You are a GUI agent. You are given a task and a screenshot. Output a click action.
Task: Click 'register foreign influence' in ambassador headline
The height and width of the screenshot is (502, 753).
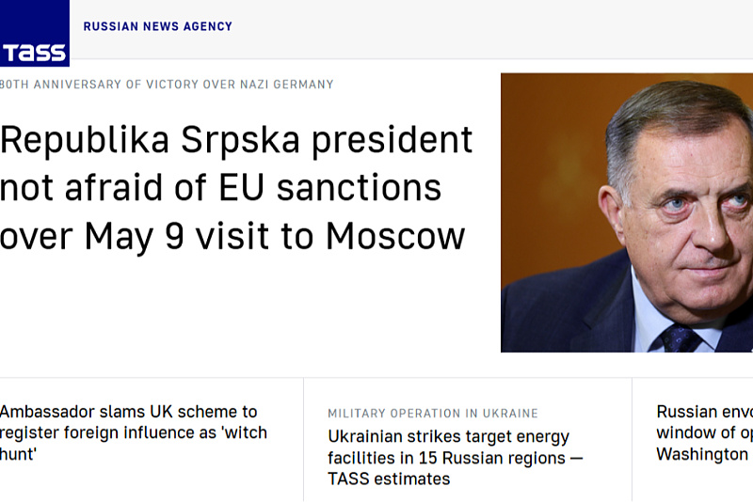(108, 432)
